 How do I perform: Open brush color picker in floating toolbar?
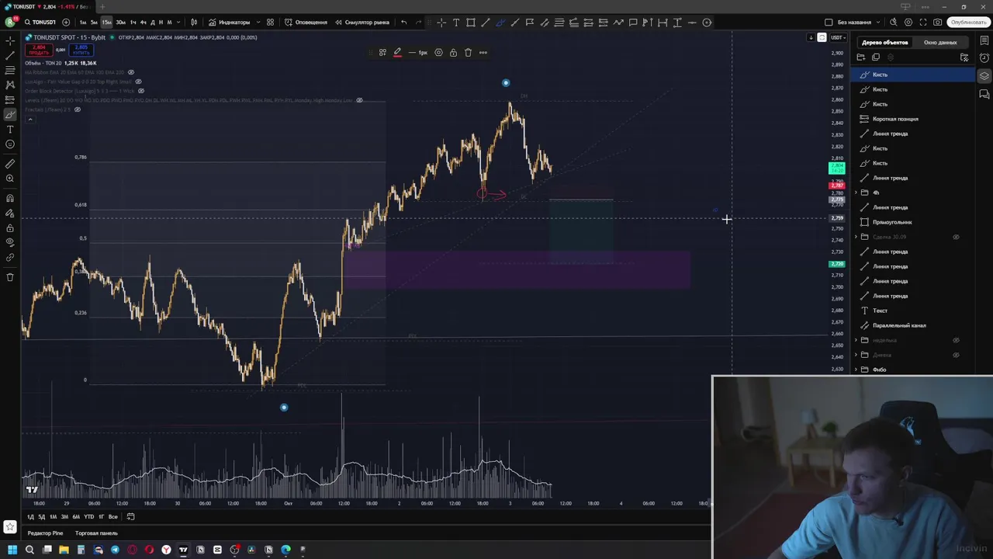pyautogui.click(x=397, y=53)
